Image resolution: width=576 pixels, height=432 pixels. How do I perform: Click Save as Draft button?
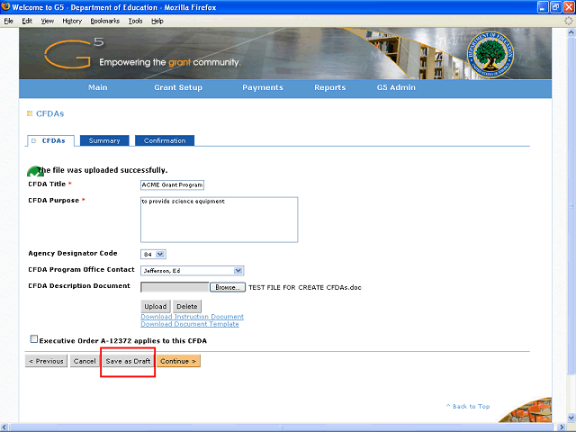point(128,361)
